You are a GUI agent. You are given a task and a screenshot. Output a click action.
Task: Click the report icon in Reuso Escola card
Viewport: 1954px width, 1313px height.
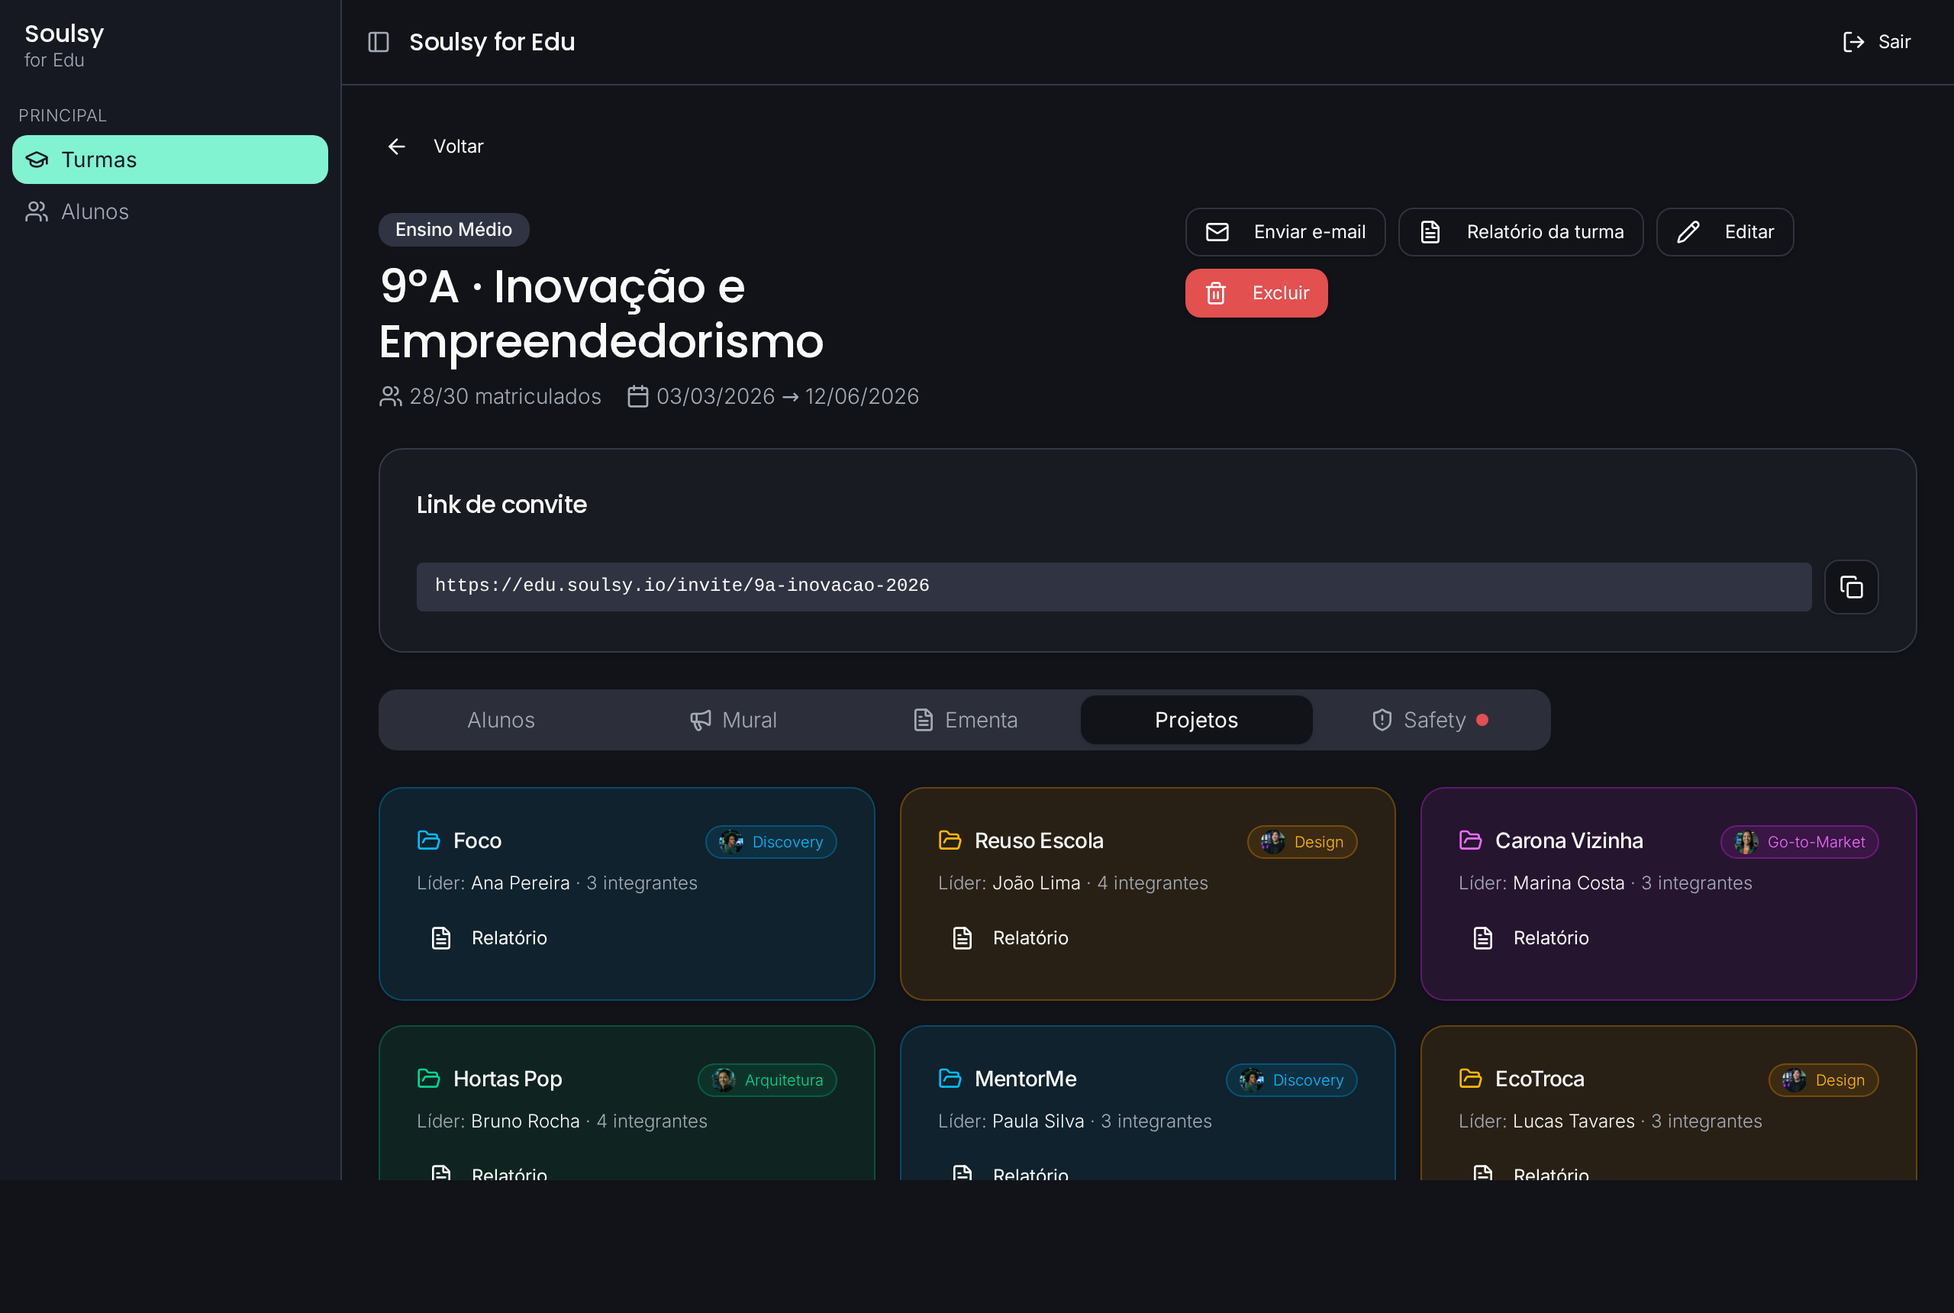[x=962, y=938]
